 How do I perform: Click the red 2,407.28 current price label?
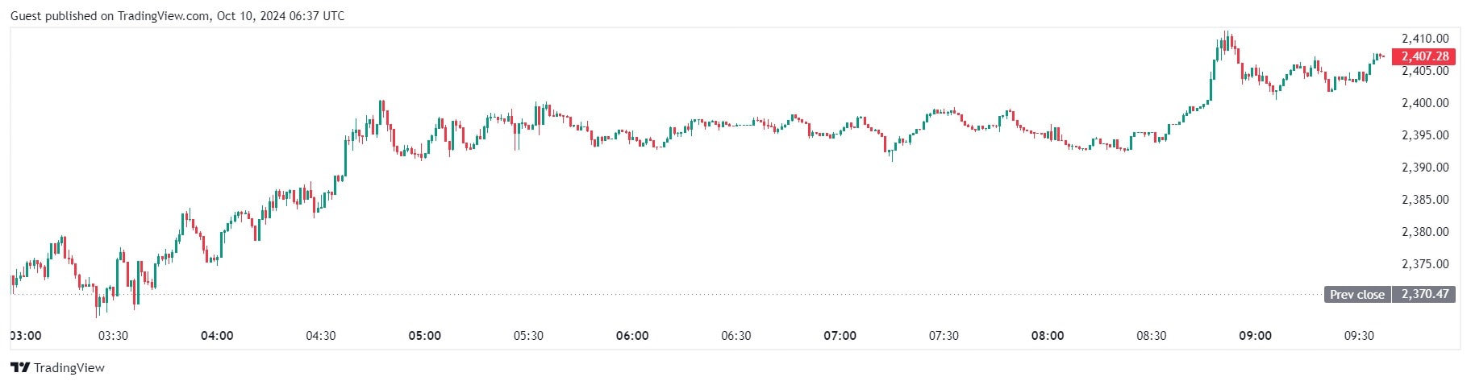tap(1424, 56)
